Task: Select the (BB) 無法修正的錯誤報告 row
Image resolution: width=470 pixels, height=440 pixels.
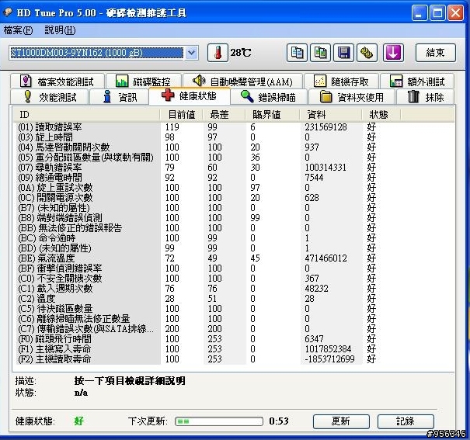Action: tap(234, 228)
